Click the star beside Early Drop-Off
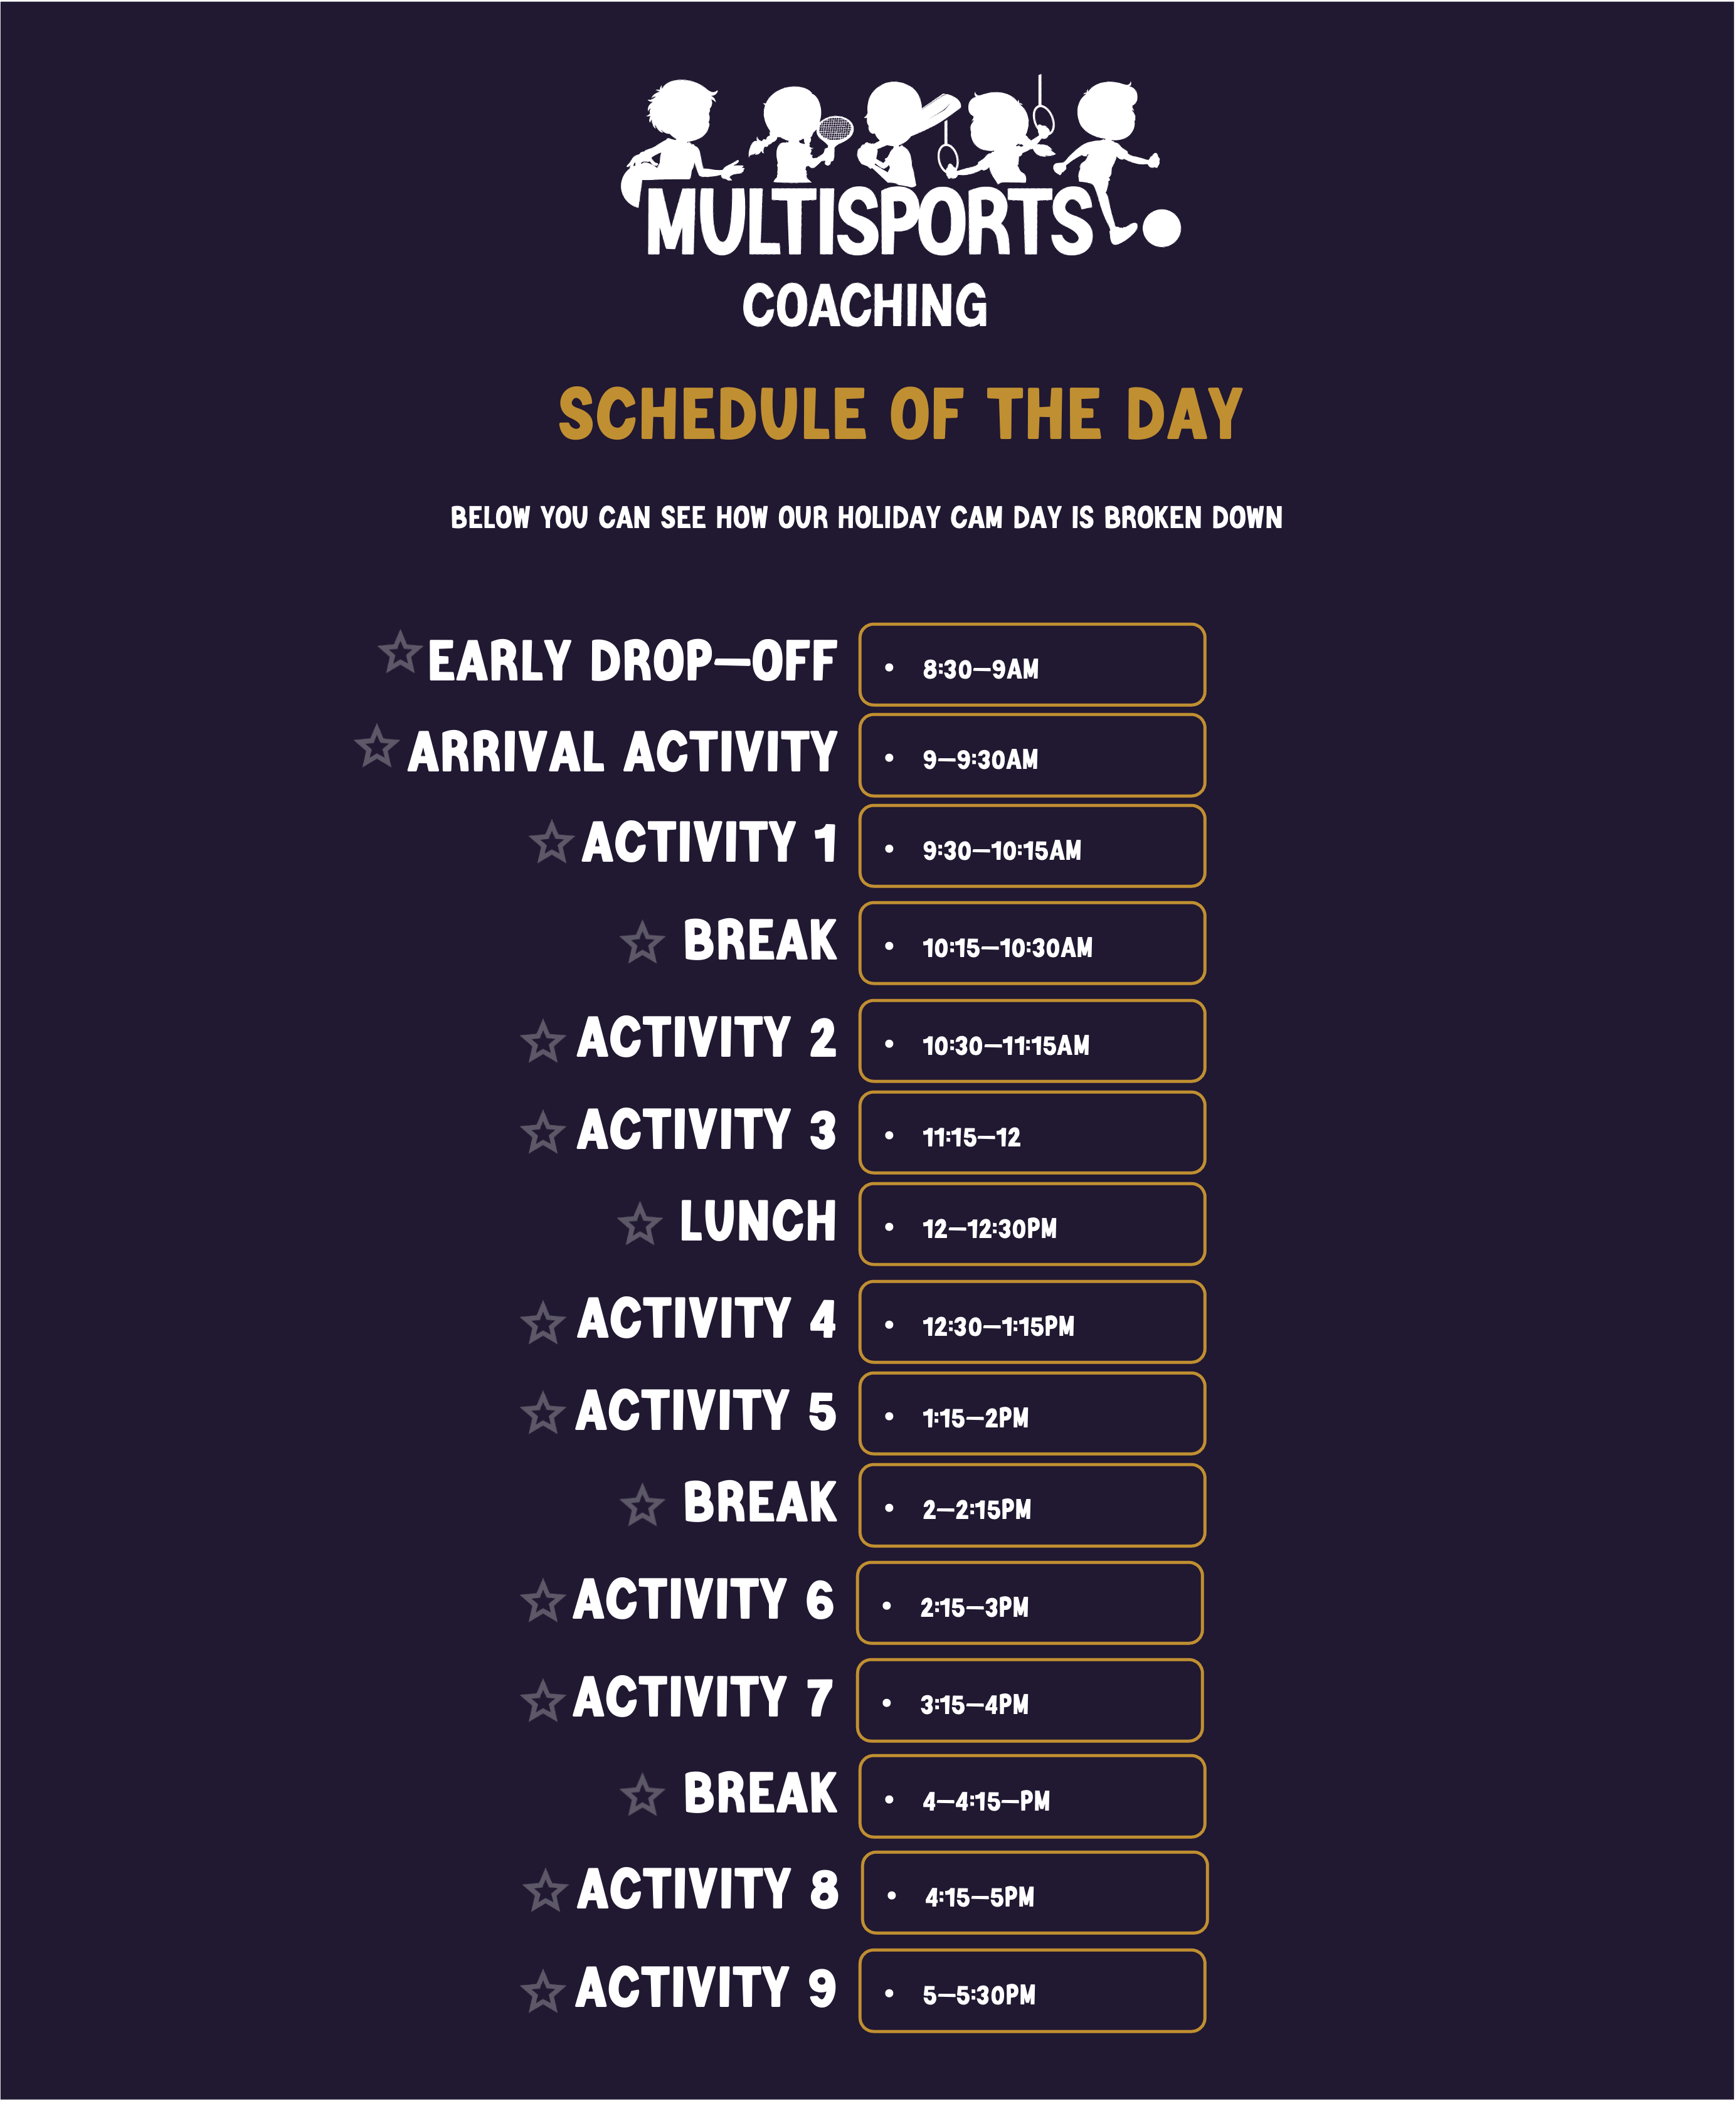 [400, 653]
